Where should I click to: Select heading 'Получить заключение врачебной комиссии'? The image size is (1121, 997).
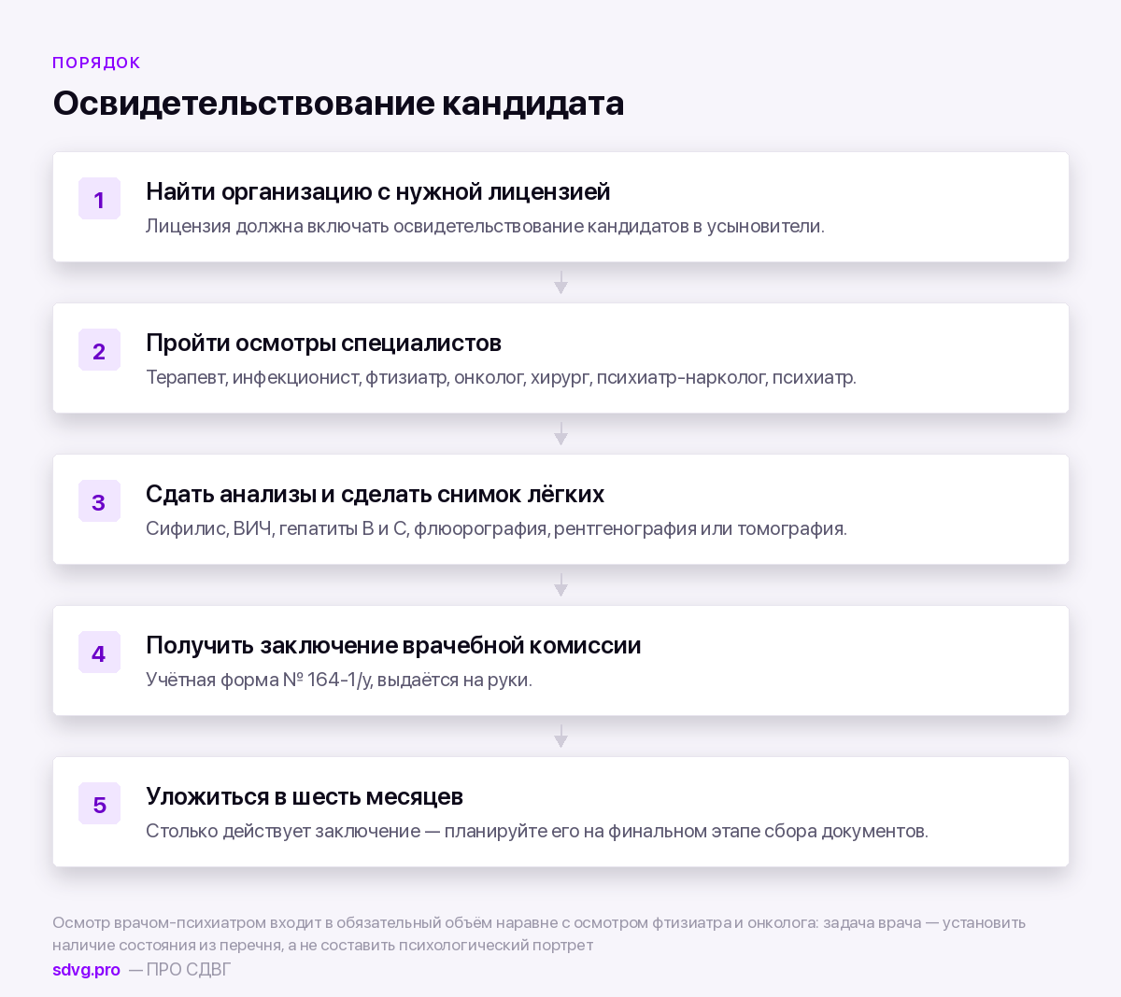tap(393, 646)
